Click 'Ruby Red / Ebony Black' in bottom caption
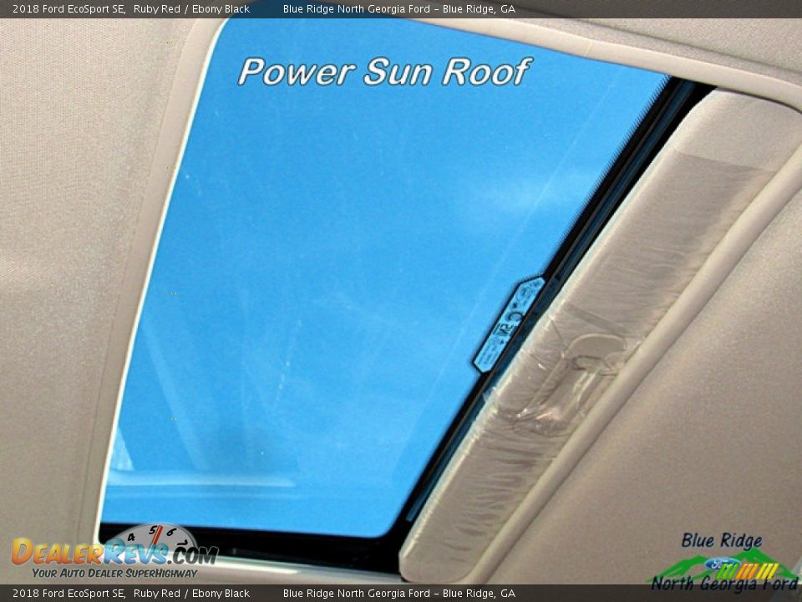 tap(190, 594)
